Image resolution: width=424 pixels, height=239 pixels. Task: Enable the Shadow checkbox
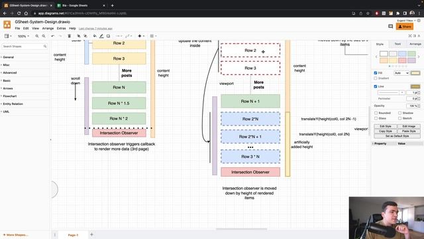point(399,113)
